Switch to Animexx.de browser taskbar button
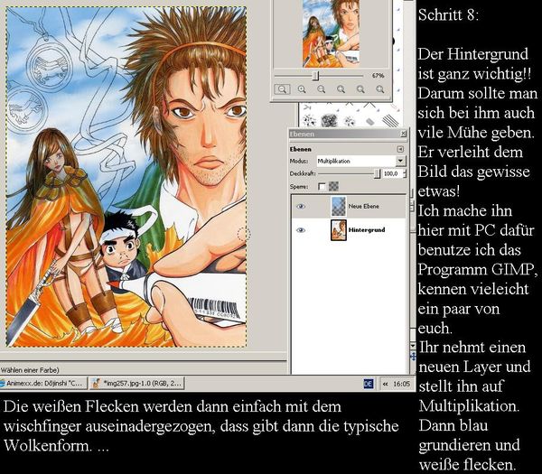The image size is (542, 474). coord(43,383)
